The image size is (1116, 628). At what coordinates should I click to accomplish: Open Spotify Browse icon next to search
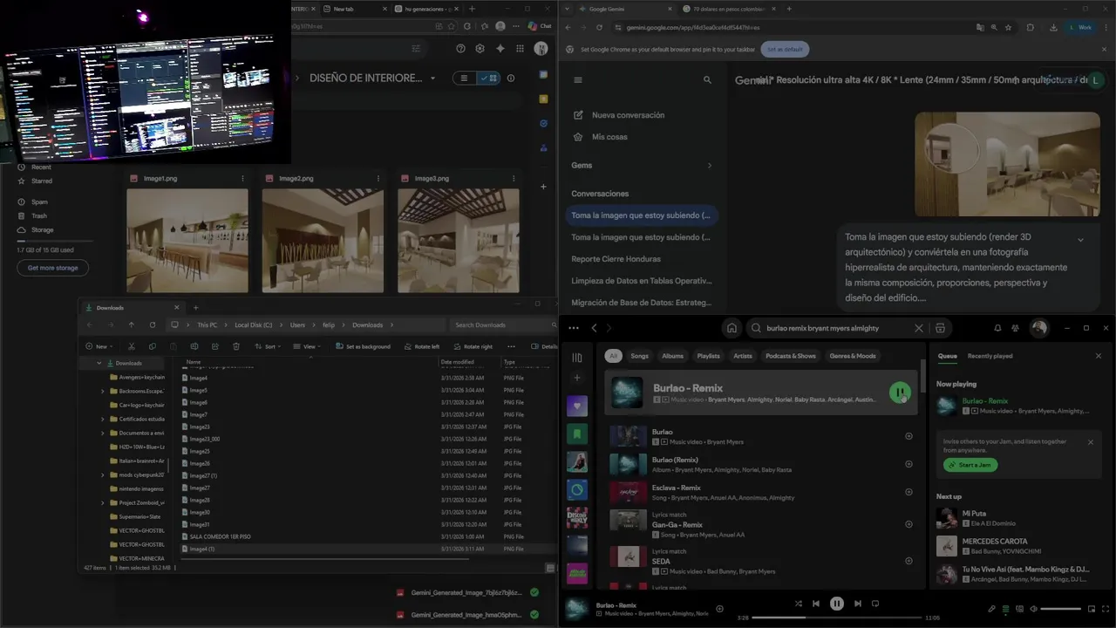pyautogui.click(x=940, y=328)
